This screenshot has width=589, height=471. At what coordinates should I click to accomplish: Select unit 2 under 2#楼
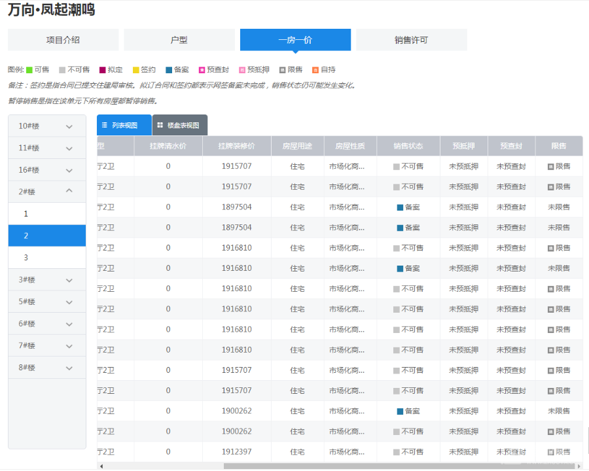pyautogui.click(x=47, y=236)
